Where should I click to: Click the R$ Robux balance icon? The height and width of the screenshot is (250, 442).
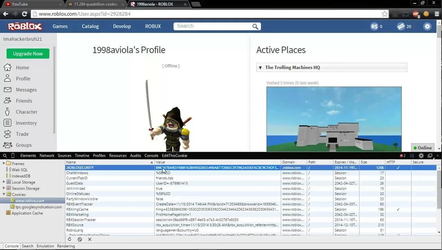click(x=374, y=26)
